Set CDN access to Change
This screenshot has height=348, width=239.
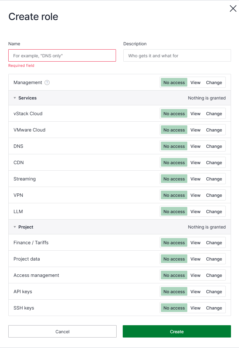[x=214, y=163]
